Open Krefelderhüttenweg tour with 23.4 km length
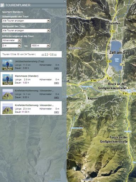This screenshot has width=136, height=182. click(x=34, y=105)
